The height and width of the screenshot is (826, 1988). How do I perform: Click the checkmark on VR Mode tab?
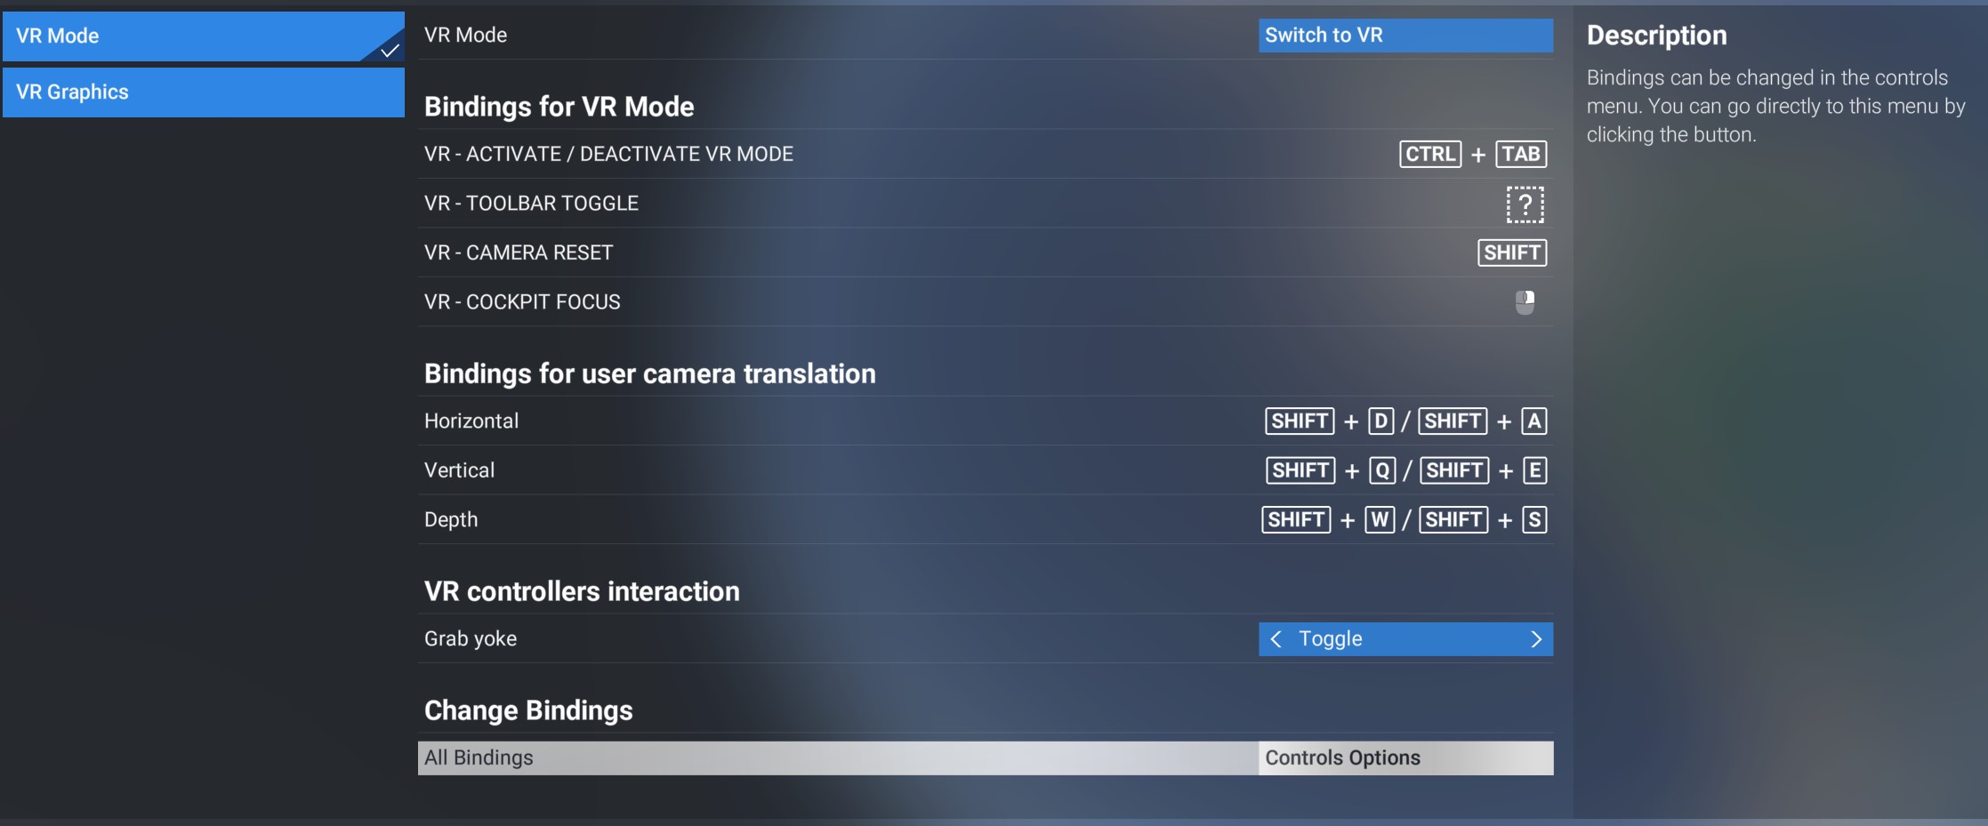point(389,51)
